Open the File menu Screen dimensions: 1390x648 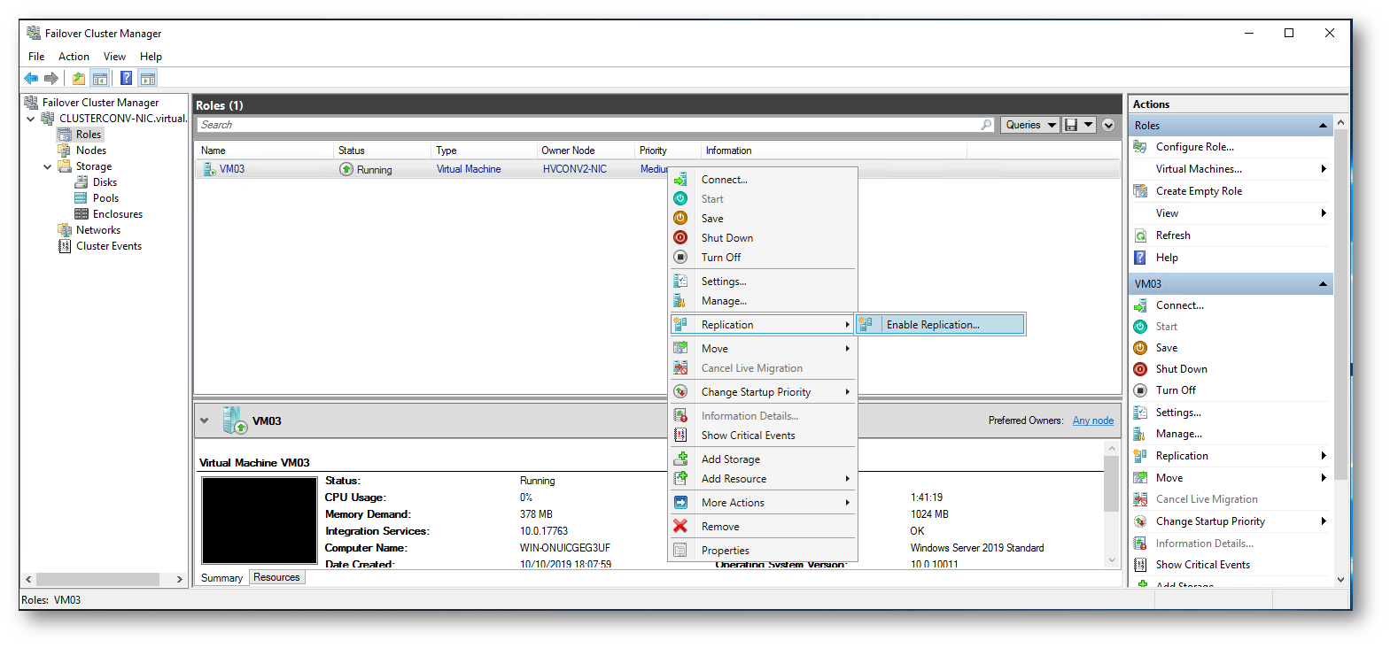click(36, 57)
